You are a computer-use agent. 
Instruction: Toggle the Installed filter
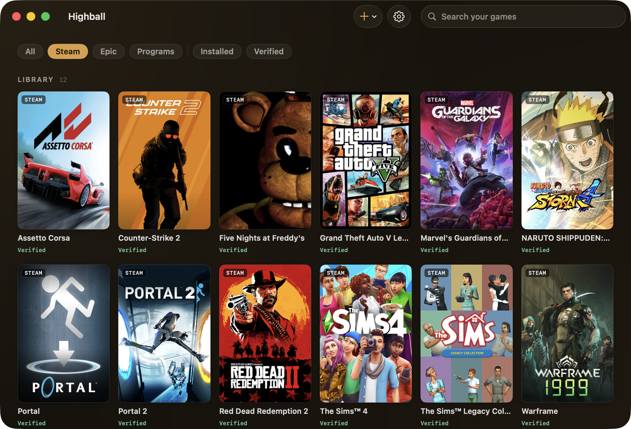tap(217, 51)
